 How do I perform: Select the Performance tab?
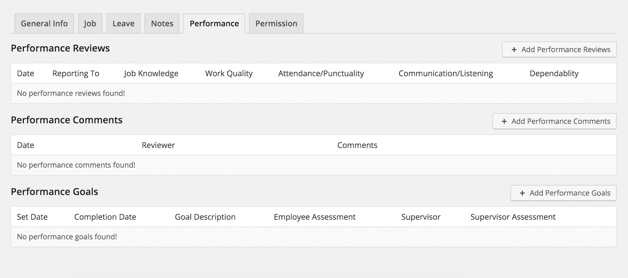click(214, 23)
